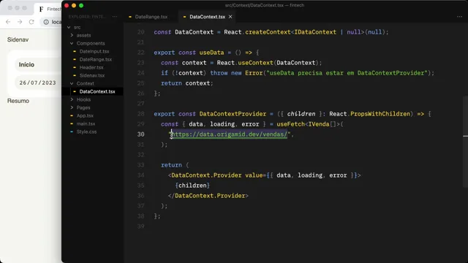Click browser back arrow in background window

[x=8, y=22]
